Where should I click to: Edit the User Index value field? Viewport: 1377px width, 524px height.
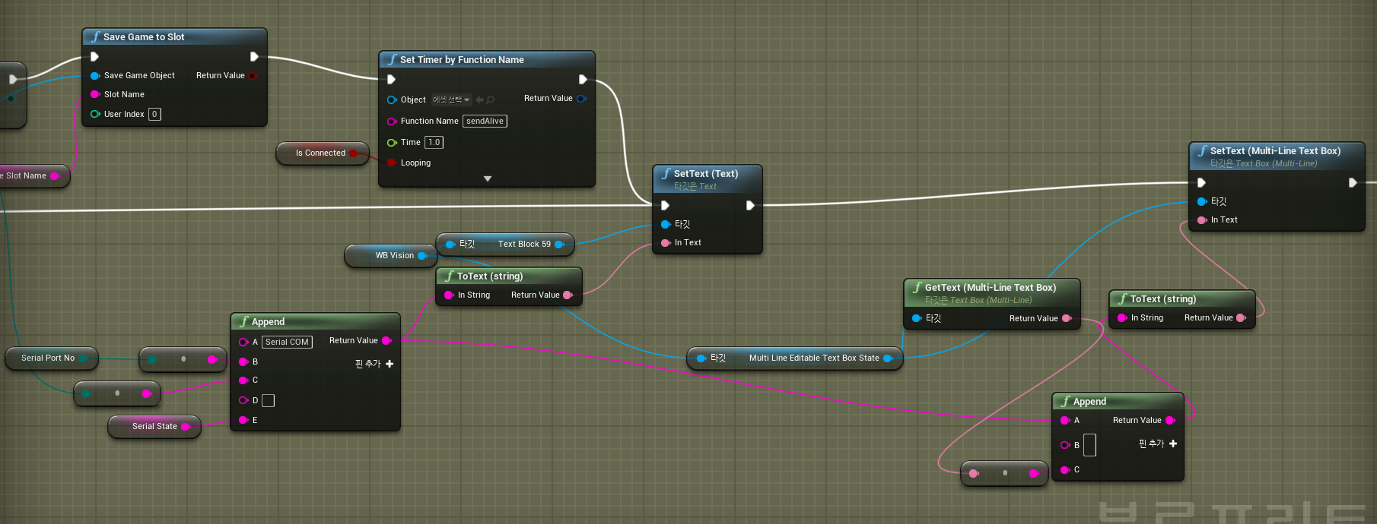coord(154,114)
